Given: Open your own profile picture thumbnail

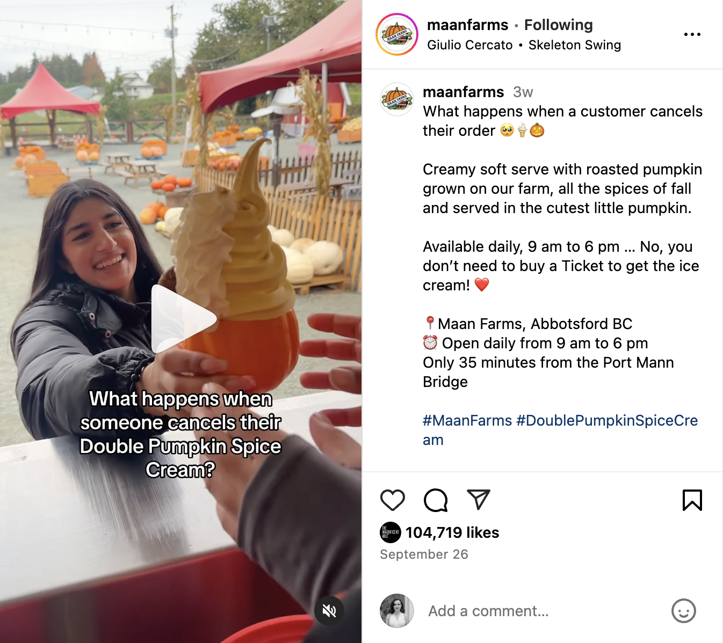Looking at the screenshot, I should [x=397, y=611].
